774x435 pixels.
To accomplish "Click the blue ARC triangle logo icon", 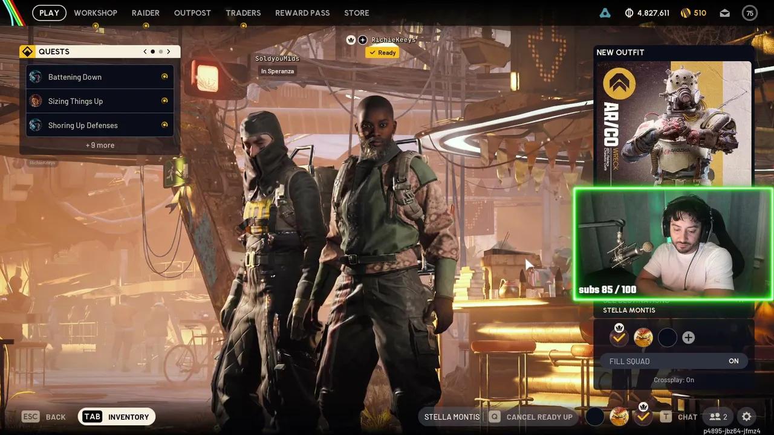I will point(605,13).
